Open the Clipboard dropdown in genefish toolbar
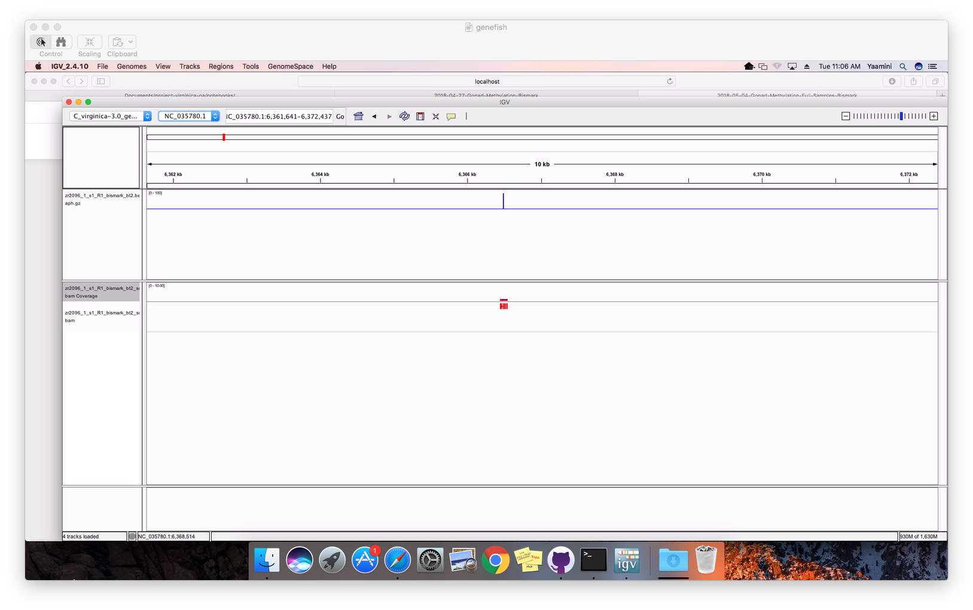 [122, 42]
